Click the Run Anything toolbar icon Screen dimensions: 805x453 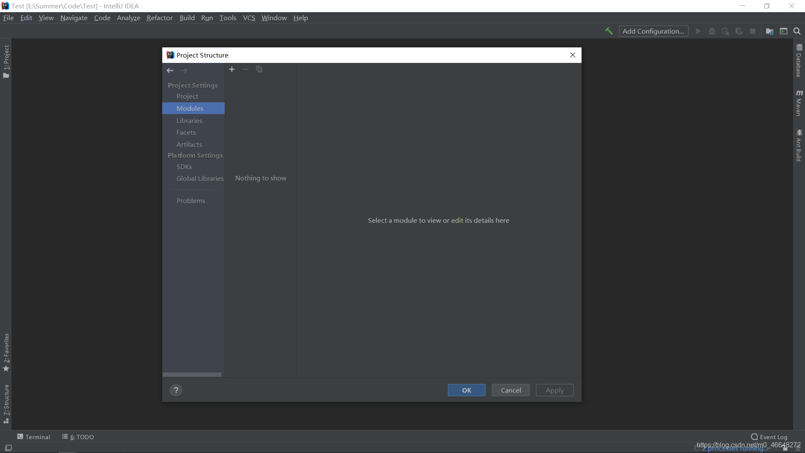click(784, 31)
